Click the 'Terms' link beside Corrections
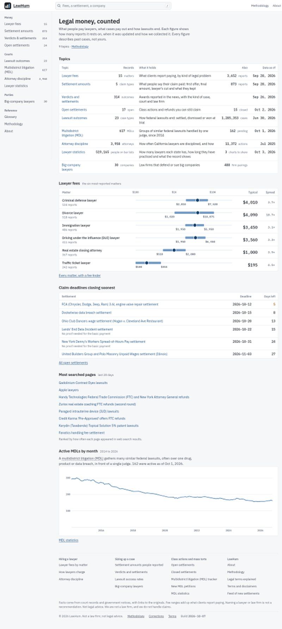The image size is (282, 629). pyautogui.click(x=172, y=616)
